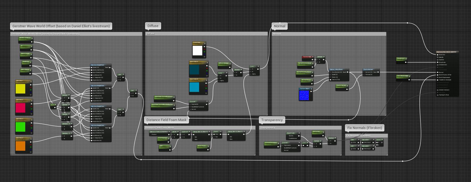Viewport: 471px width, 182px height.
Task: Toggle the Mask Power node's arrow
Action: [208, 146]
